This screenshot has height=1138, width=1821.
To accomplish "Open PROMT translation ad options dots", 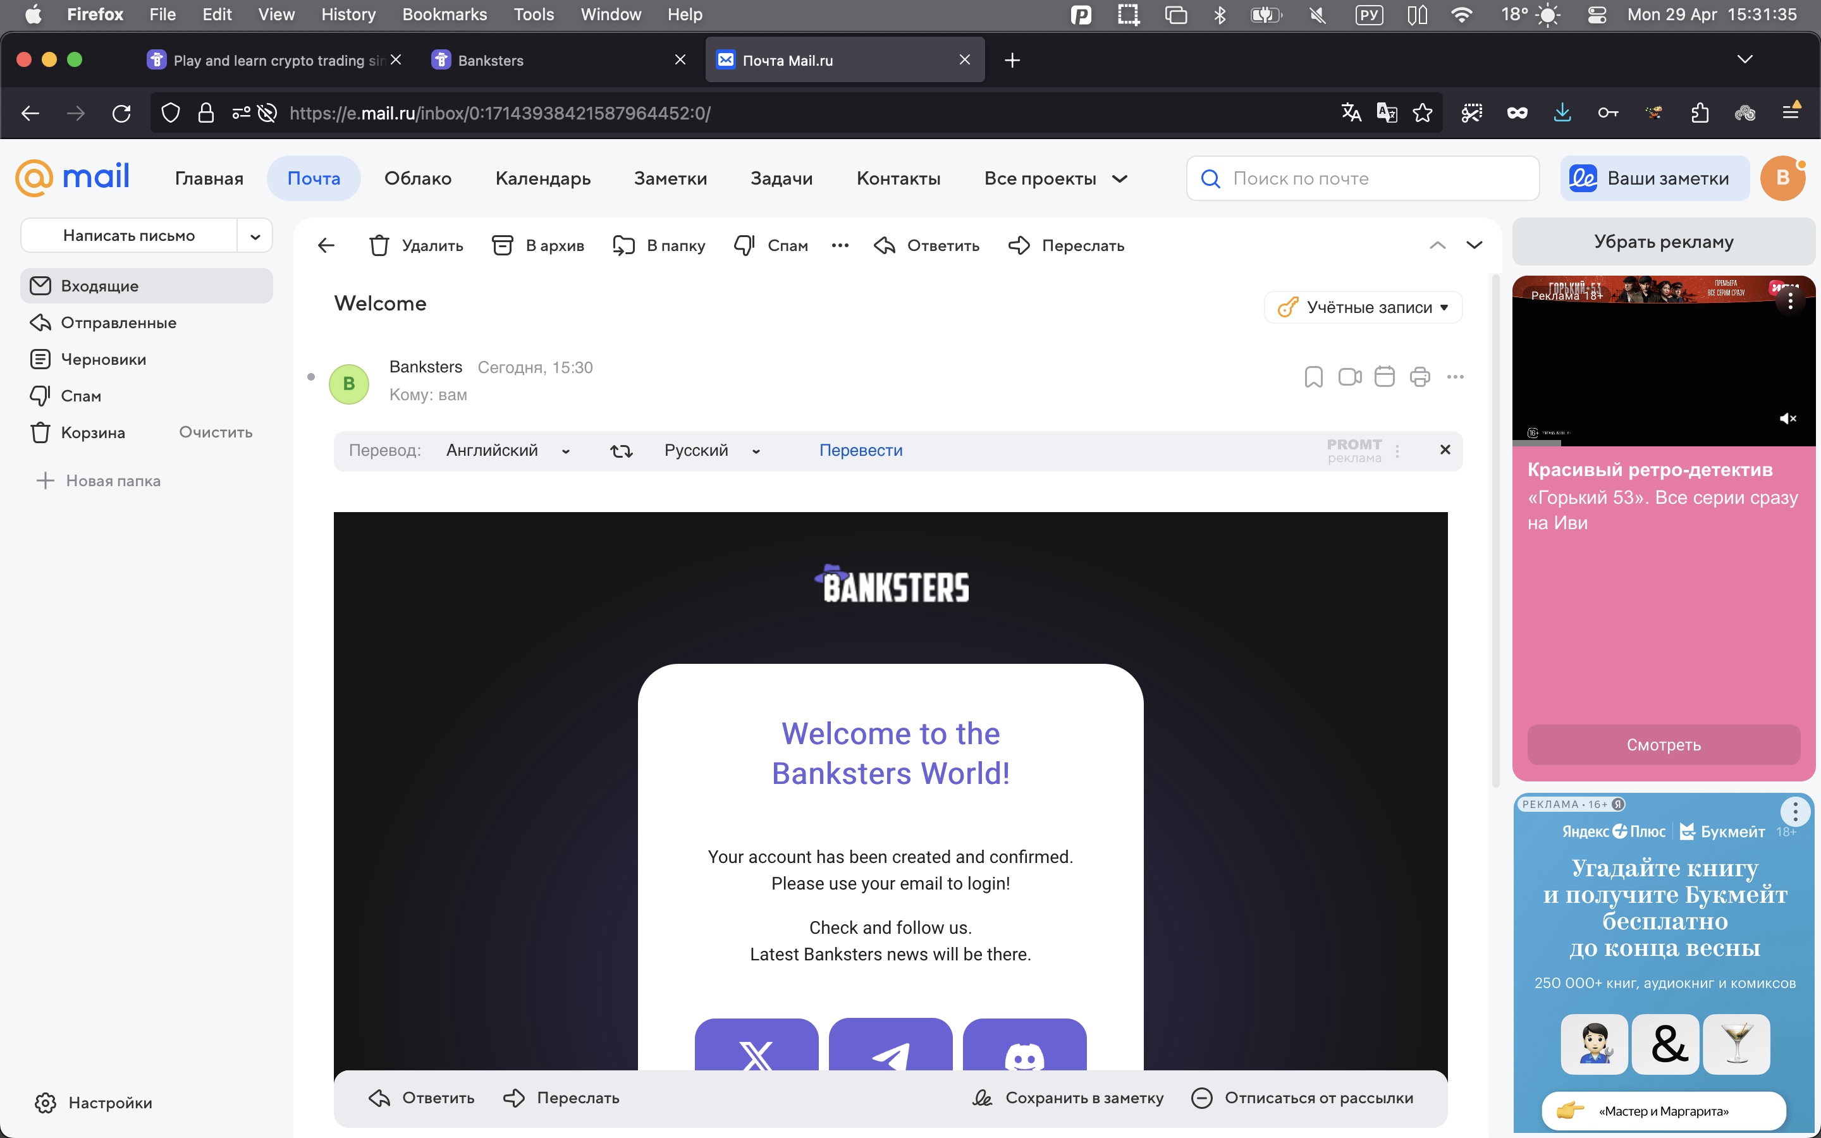I will pyautogui.click(x=1397, y=451).
